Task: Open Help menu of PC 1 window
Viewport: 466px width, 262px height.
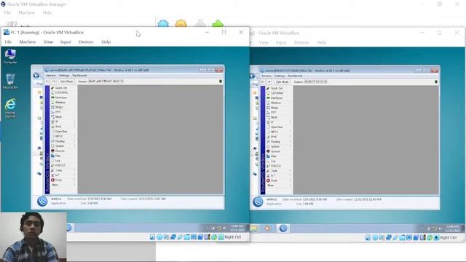Action: pos(106,42)
